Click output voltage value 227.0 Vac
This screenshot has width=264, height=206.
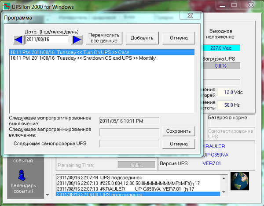[x=221, y=48]
